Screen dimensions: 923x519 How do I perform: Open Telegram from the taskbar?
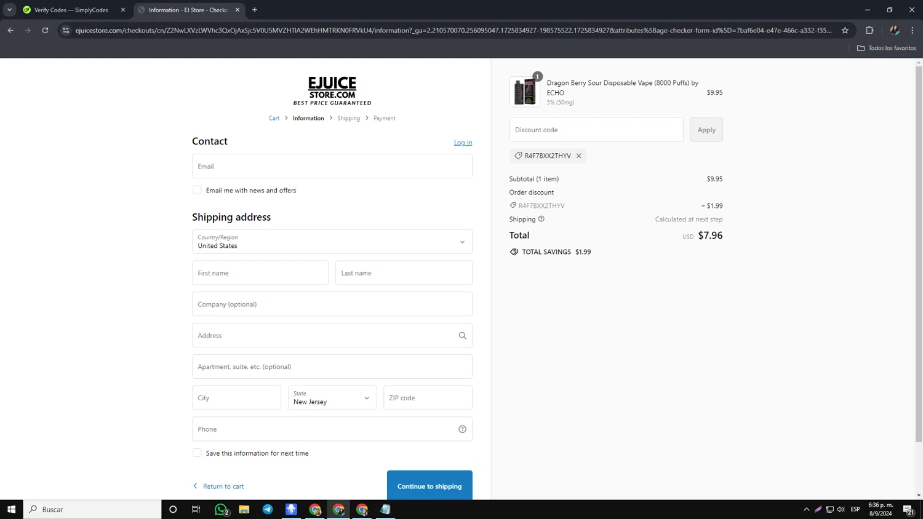click(x=268, y=509)
